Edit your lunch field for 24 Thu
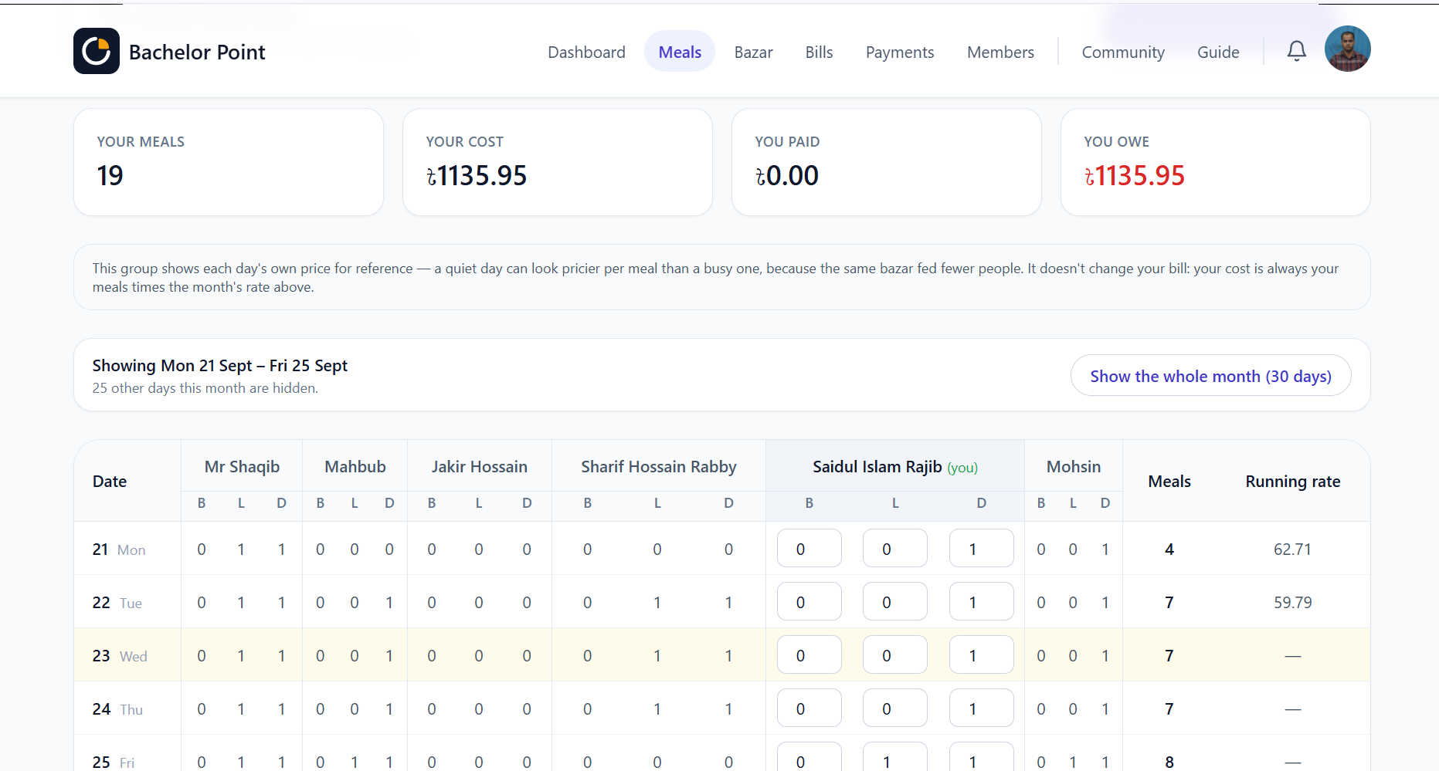This screenshot has width=1439, height=771. 895,708
